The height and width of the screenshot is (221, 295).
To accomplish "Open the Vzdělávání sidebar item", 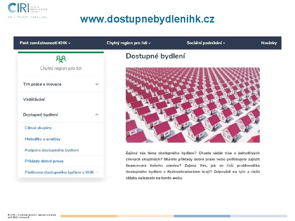I will [34, 99].
